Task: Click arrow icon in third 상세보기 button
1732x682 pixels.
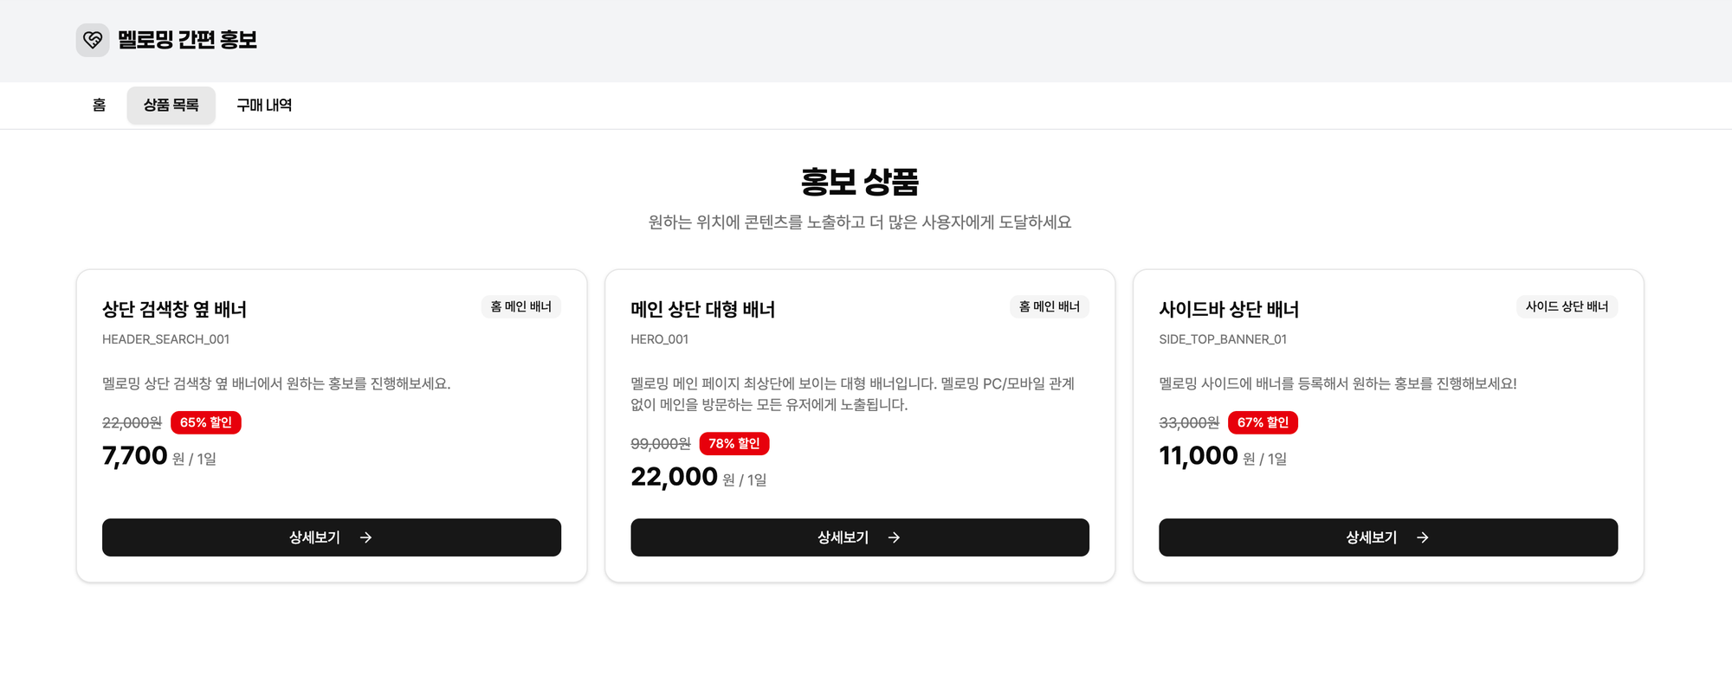Action: point(1423,537)
